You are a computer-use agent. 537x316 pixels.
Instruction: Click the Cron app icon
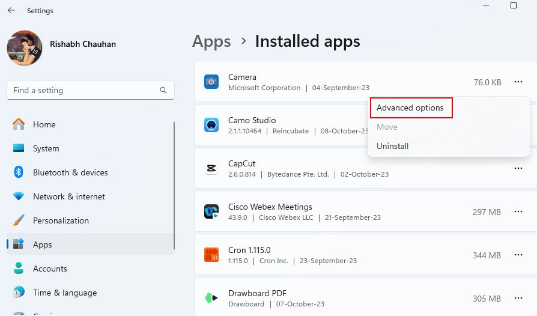point(211,255)
